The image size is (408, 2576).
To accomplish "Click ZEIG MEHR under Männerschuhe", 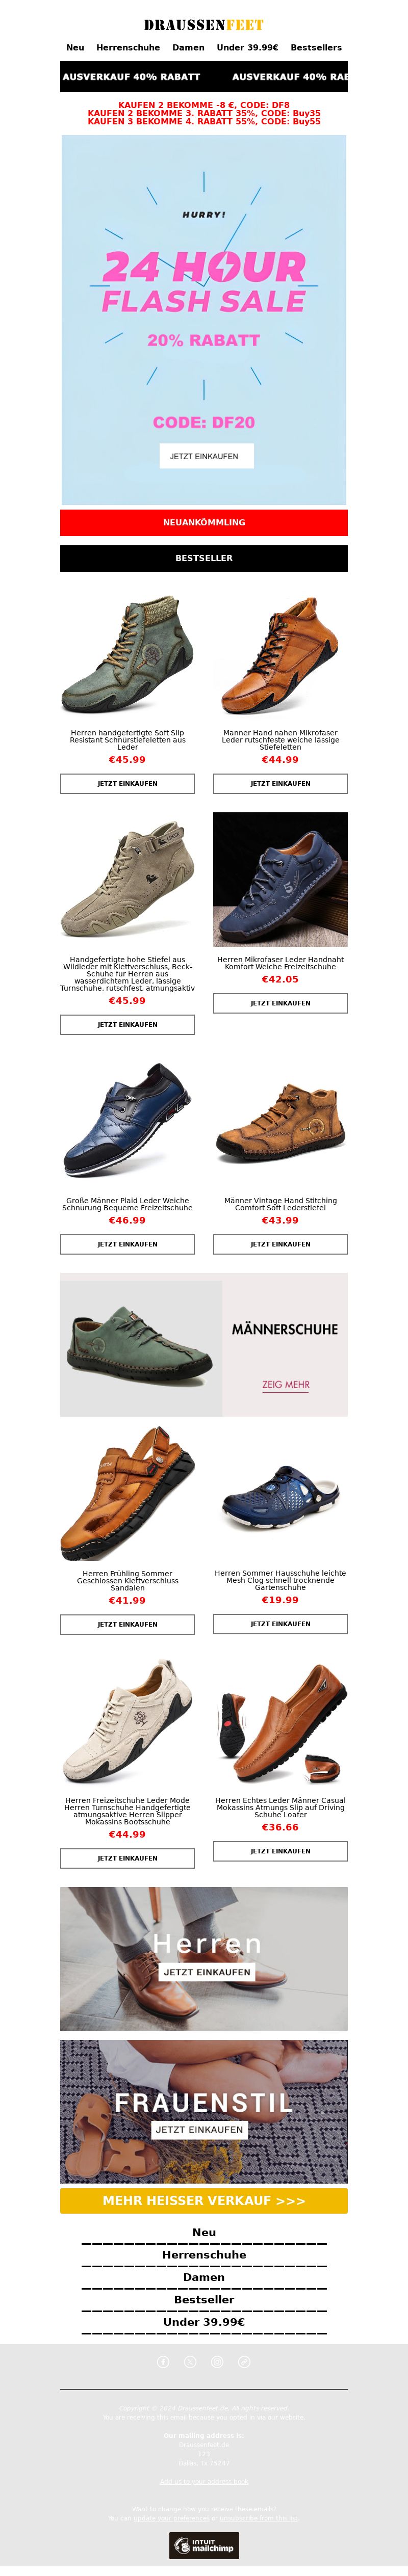I will (286, 1385).
